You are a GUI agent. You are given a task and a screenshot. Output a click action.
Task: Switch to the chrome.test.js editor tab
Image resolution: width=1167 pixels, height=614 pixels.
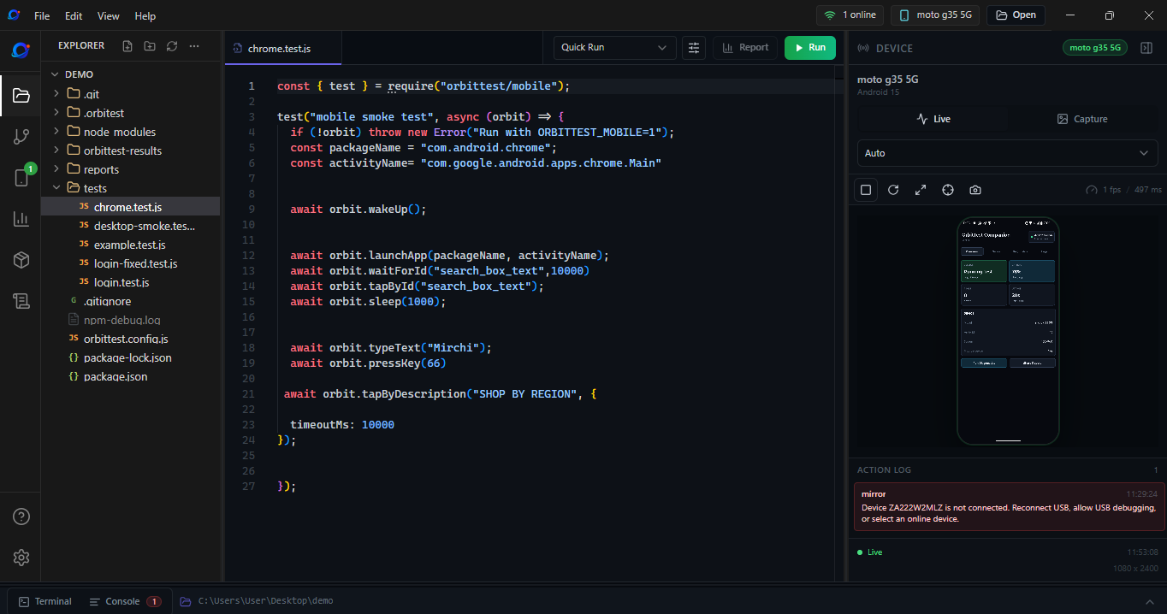tap(282, 49)
